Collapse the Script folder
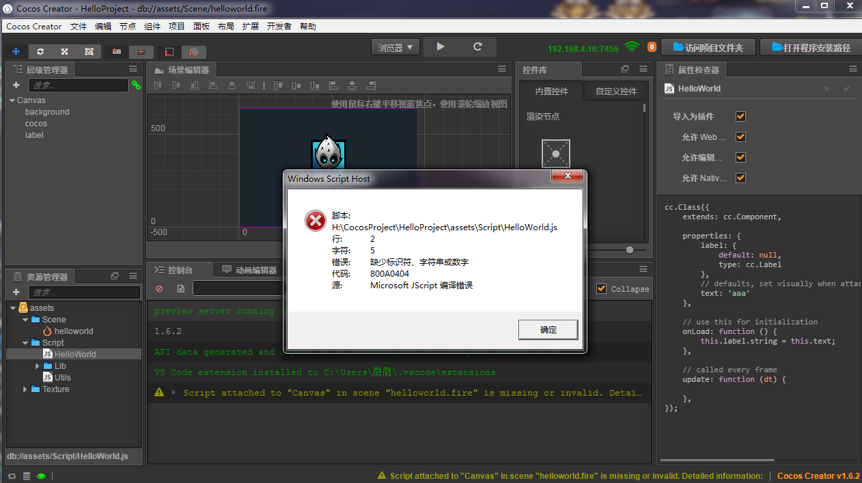The width and height of the screenshot is (862, 483). point(25,343)
